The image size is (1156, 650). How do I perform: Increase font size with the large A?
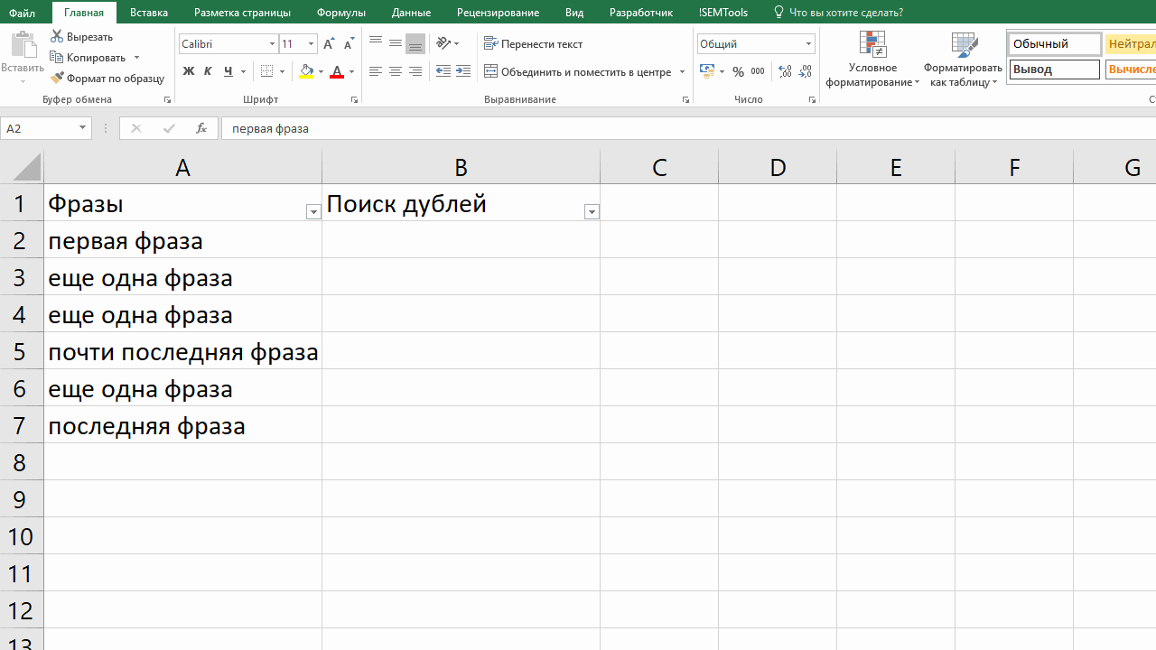329,43
